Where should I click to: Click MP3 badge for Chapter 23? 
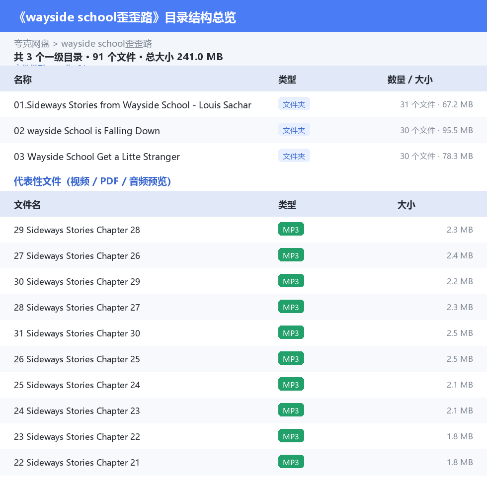[x=291, y=410]
